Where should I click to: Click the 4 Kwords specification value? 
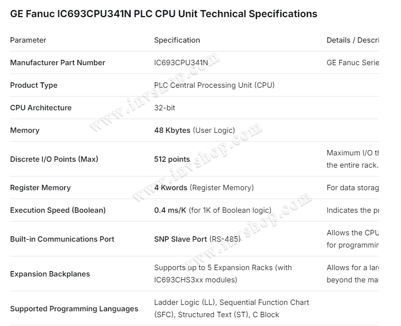[171, 188]
